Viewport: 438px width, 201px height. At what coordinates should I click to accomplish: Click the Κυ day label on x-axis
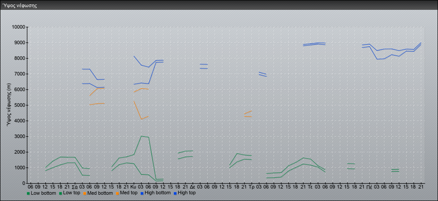point(133,187)
